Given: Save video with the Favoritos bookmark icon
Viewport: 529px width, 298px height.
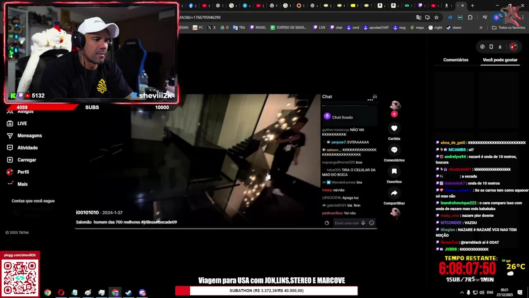Looking at the screenshot, I should [394, 171].
